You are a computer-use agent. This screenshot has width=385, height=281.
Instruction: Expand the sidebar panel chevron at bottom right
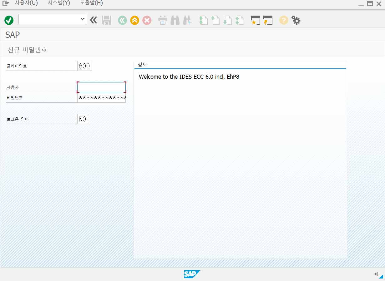tap(376, 274)
